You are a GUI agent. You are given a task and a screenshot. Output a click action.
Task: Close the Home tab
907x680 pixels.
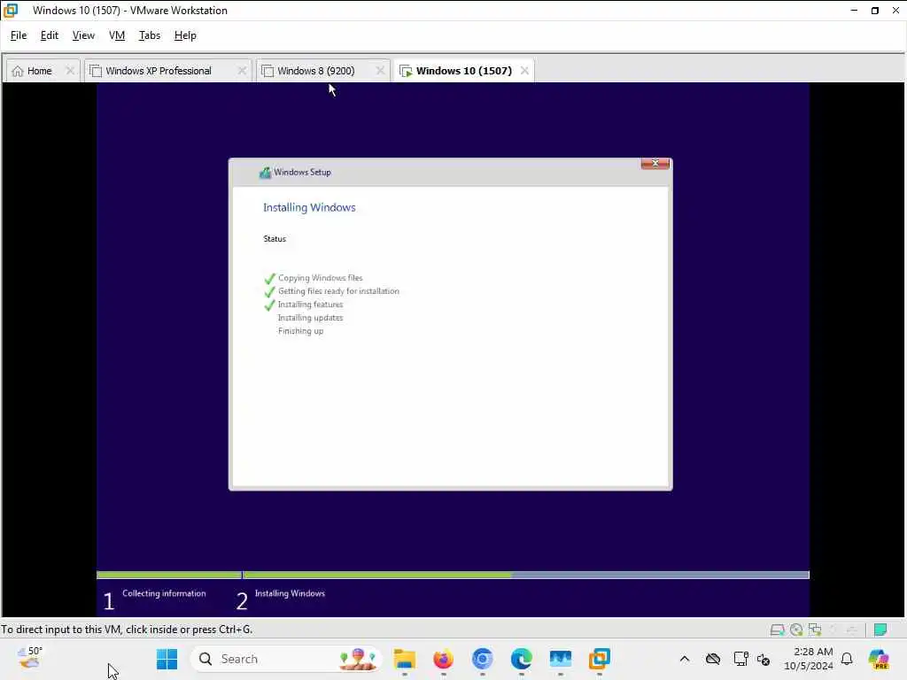click(x=70, y=71)
